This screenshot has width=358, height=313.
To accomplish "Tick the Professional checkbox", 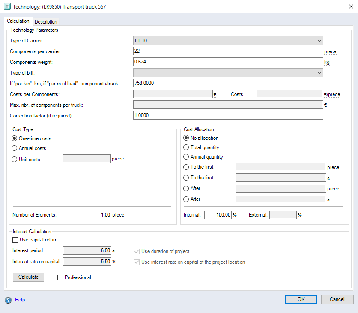I will [x=60, y=277].
